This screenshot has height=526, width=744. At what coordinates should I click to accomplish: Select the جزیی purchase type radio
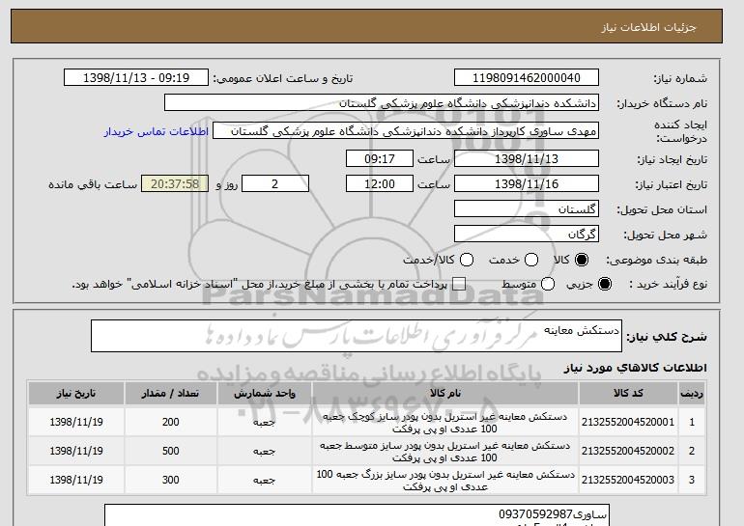coord(605,284)
